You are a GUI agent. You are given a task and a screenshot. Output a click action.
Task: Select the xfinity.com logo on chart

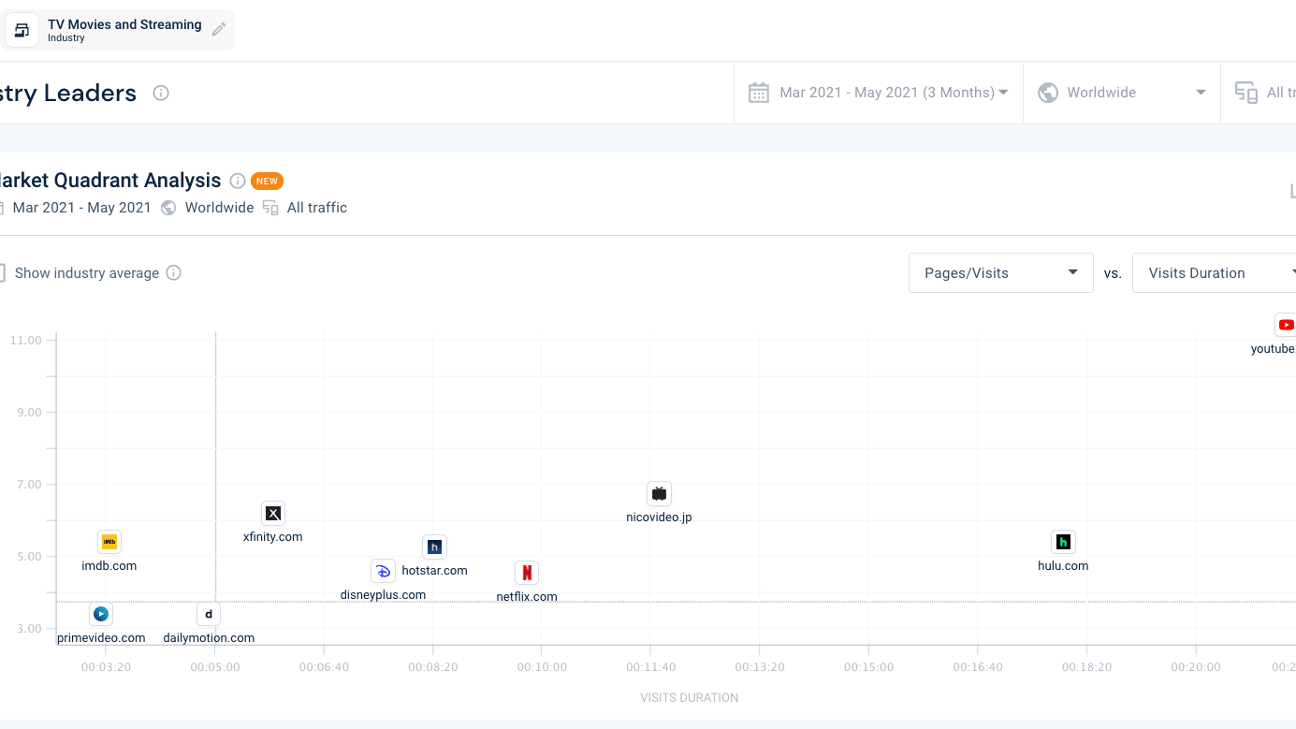(x=273, y=513)
